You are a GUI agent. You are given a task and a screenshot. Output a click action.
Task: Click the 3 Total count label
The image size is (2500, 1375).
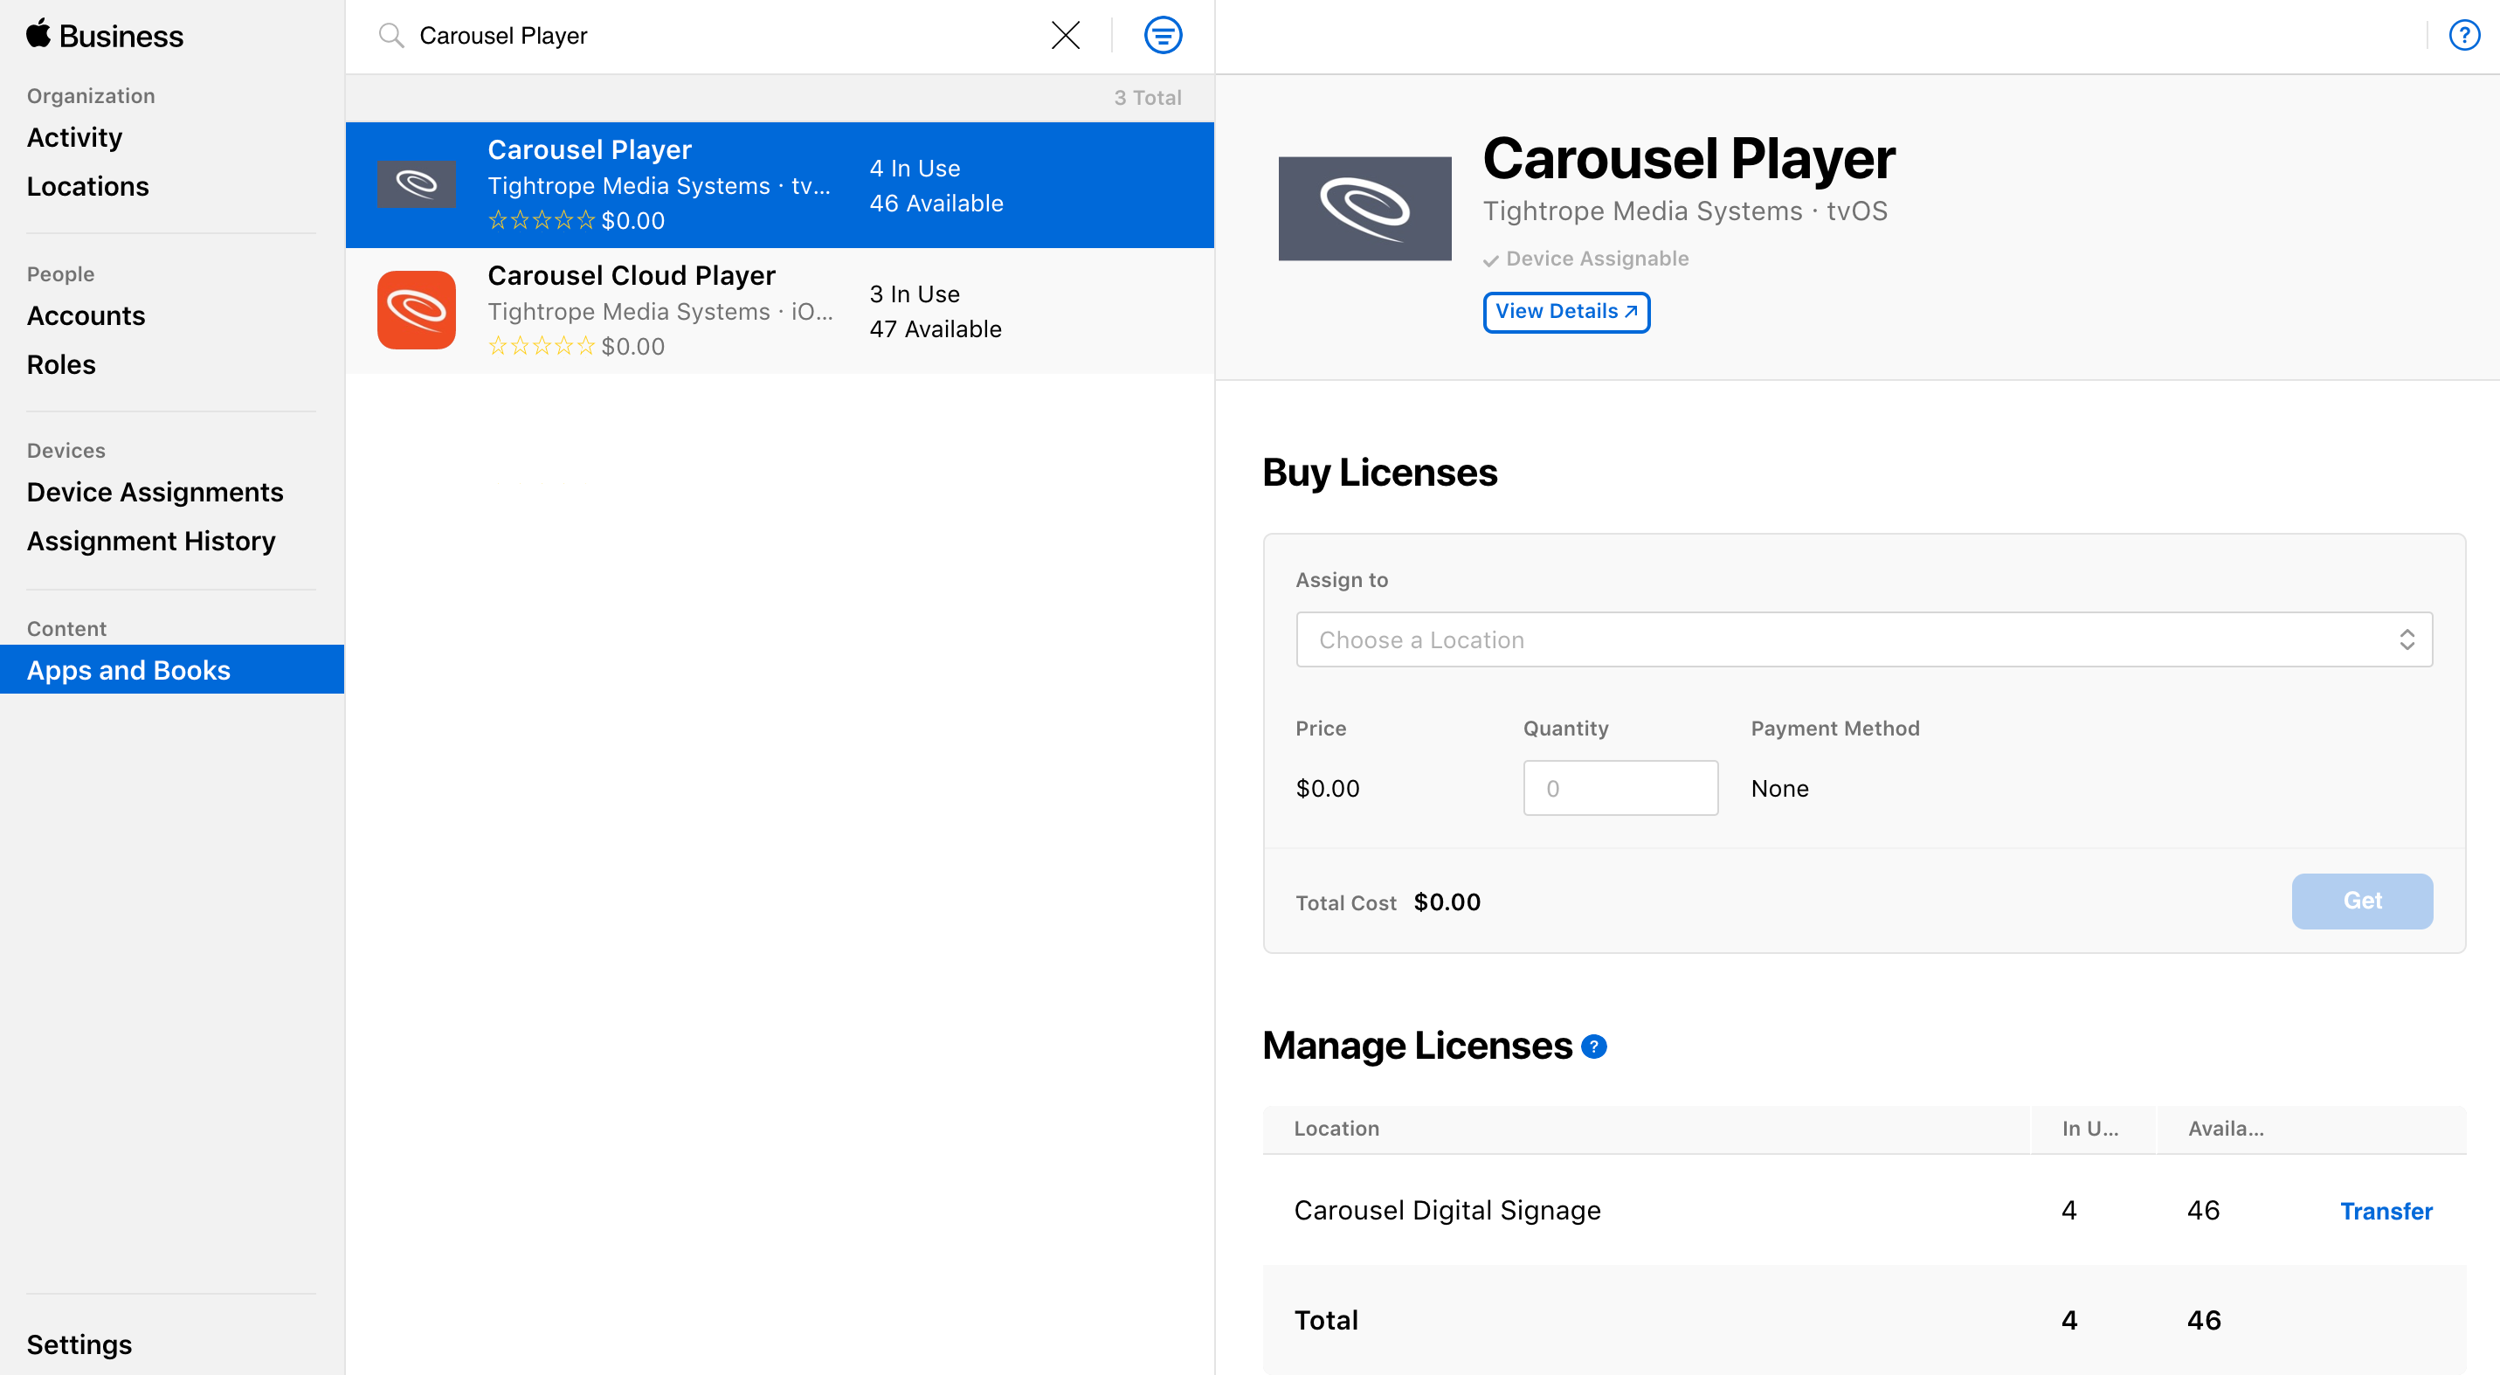point(1147,97)
